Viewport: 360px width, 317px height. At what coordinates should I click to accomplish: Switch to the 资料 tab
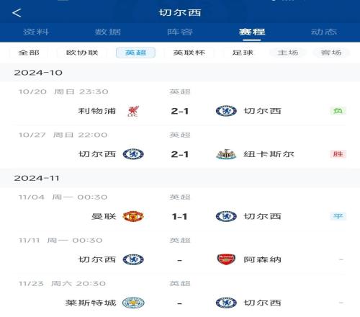(x=36, y=32)
